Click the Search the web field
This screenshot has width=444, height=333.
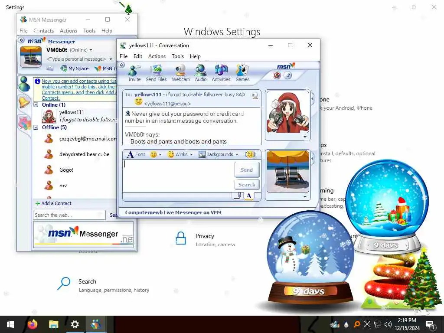pos(69,215)
